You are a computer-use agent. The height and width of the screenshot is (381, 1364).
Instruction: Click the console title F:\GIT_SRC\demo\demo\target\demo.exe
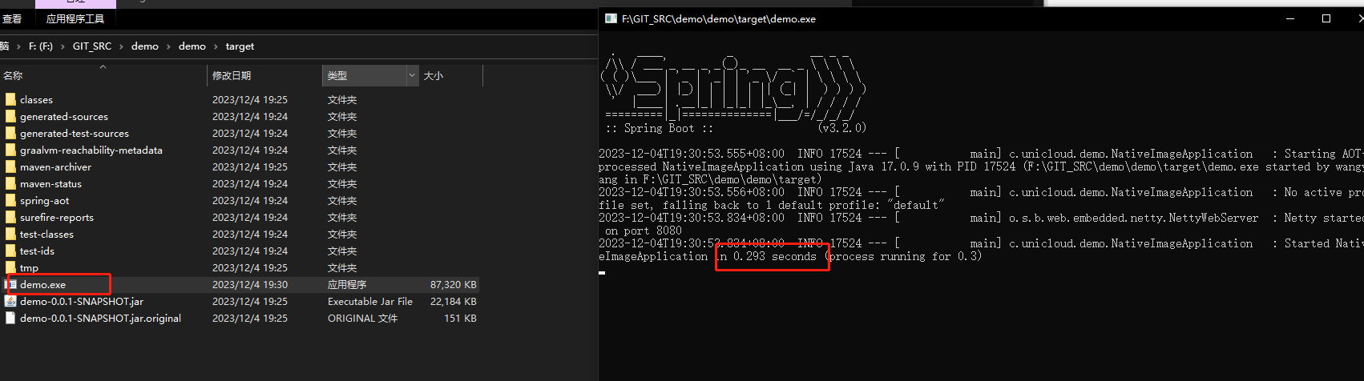(719, 19)
